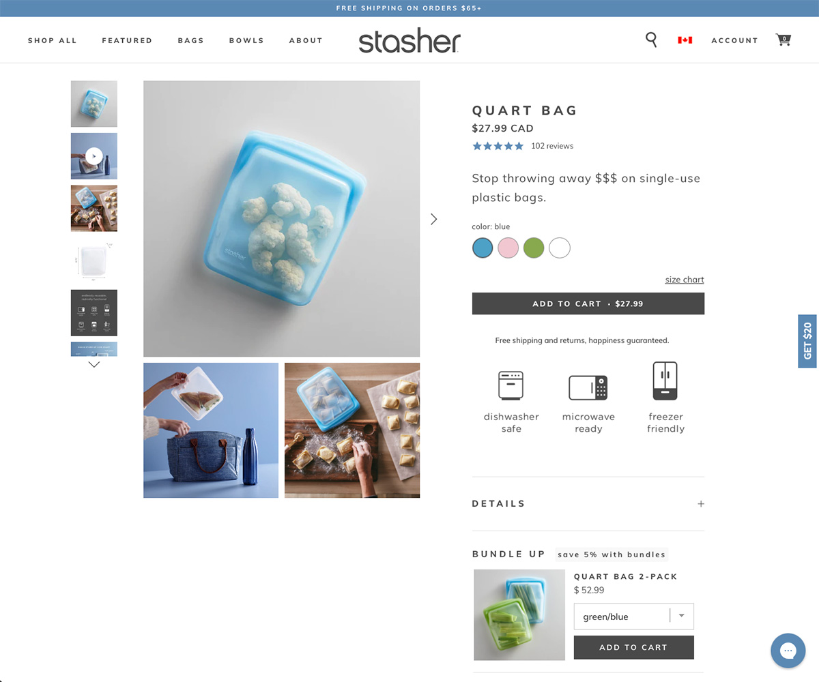Open the chat bubble widget
Screen dimensions: 819x682
[788, 651]
